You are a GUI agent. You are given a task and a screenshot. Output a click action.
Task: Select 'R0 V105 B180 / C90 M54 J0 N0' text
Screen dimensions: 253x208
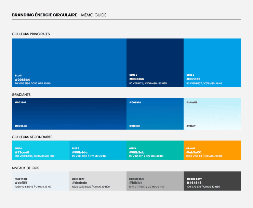(x=32, y=83)
